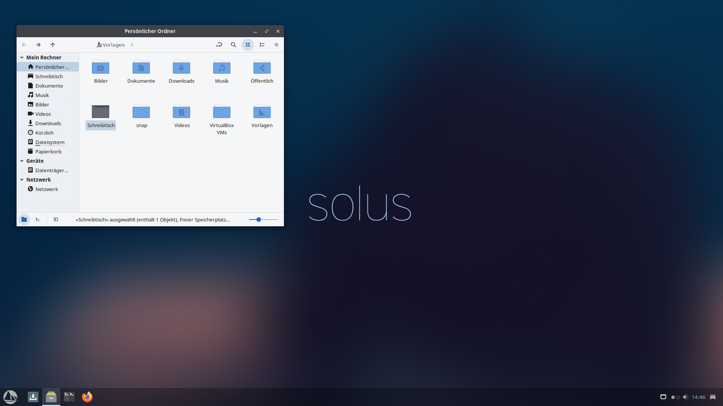Select the Öffentlich shared folder icon
Screen dimensions: 723x406
click(262, 67)
